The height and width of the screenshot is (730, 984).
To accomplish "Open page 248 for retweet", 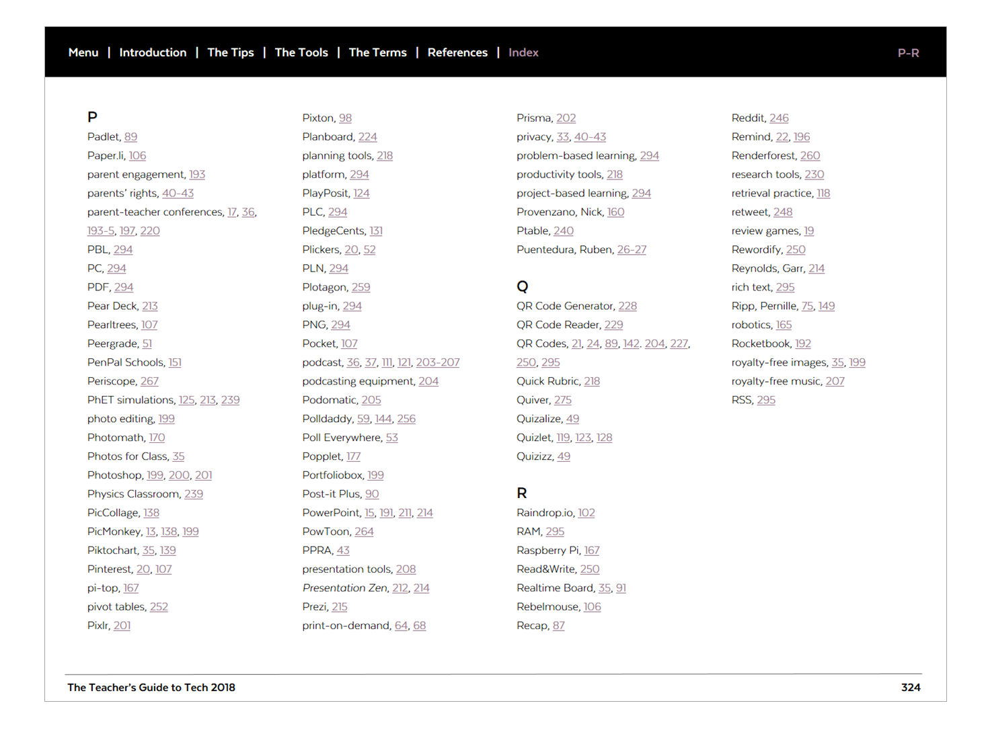I will click(783, 212).
